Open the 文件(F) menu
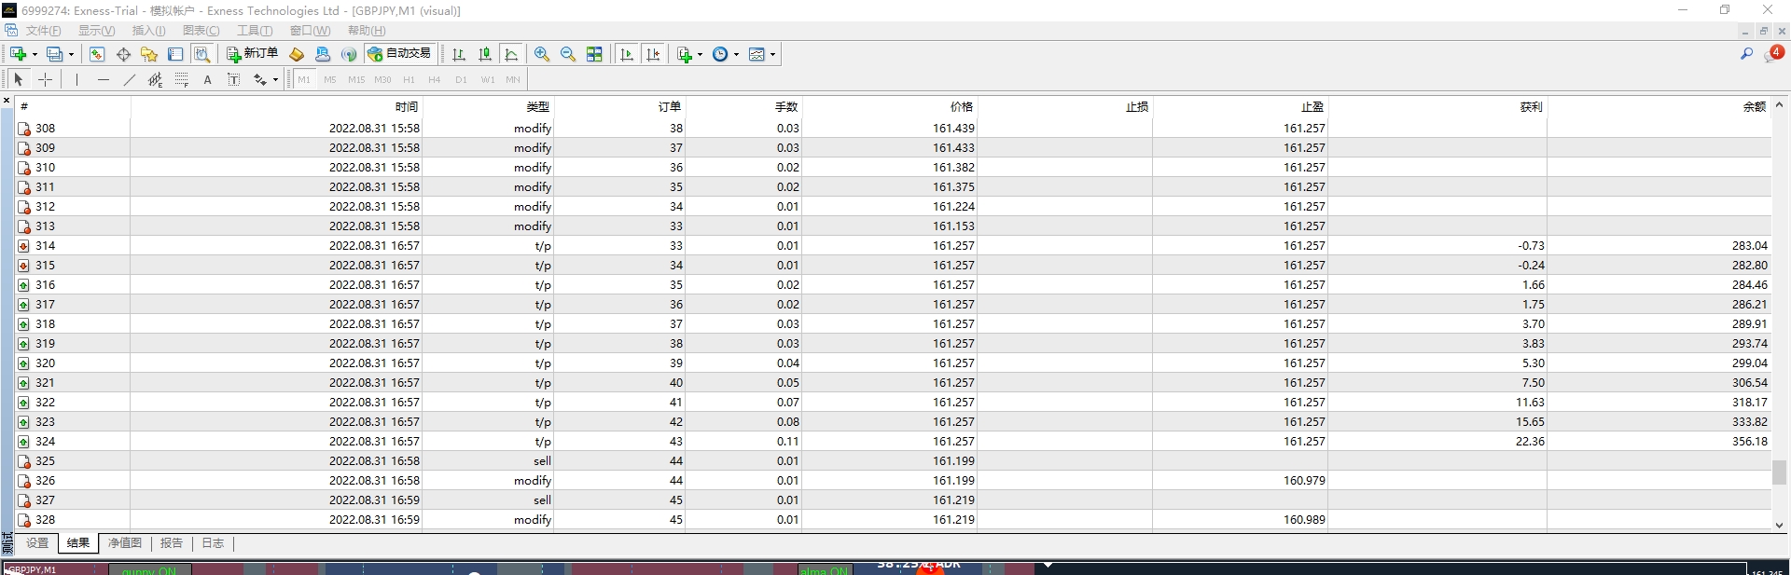Screen dimensions: 1791x575 point(43,31)
